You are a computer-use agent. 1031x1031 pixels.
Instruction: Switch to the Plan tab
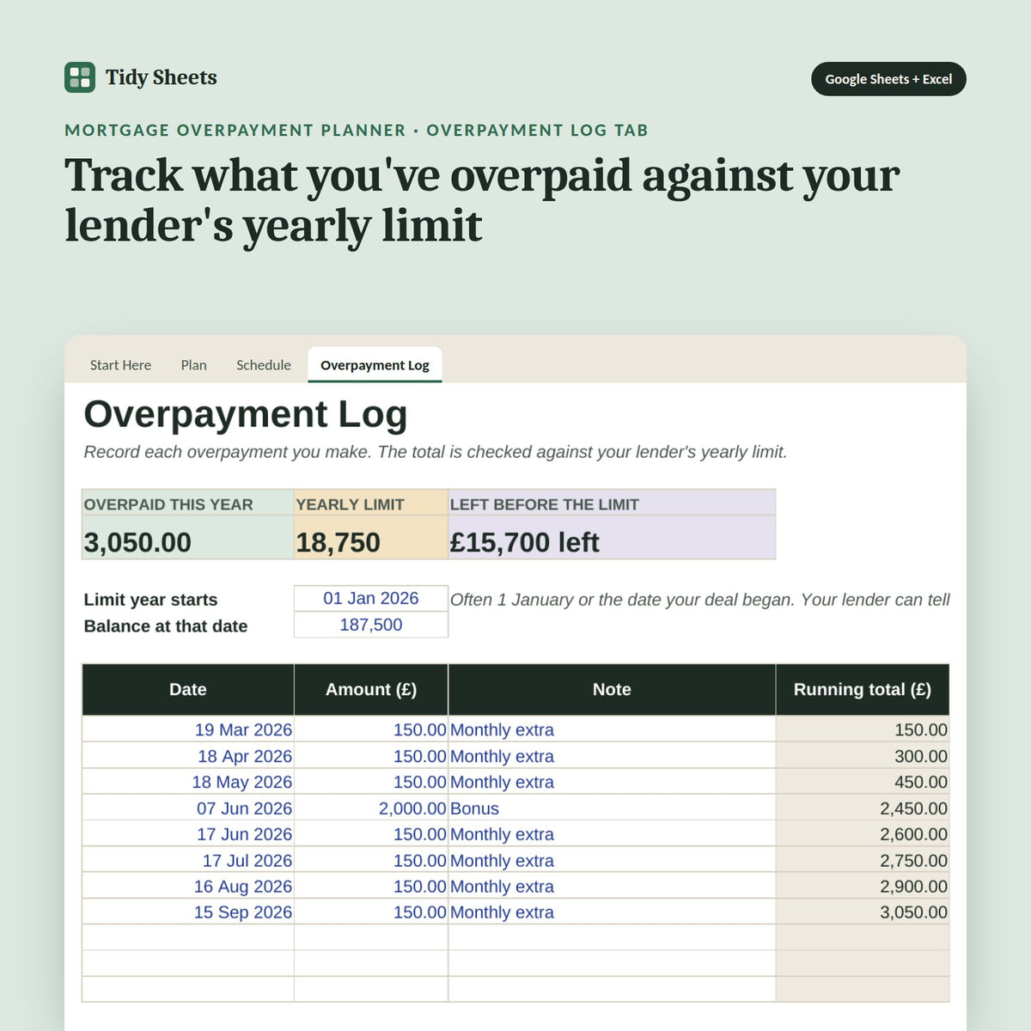pyautogui.click(x=193, y=365)
